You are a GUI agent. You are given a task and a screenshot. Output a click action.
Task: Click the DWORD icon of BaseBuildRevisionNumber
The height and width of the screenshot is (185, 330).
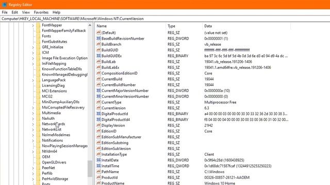[98, 39]
